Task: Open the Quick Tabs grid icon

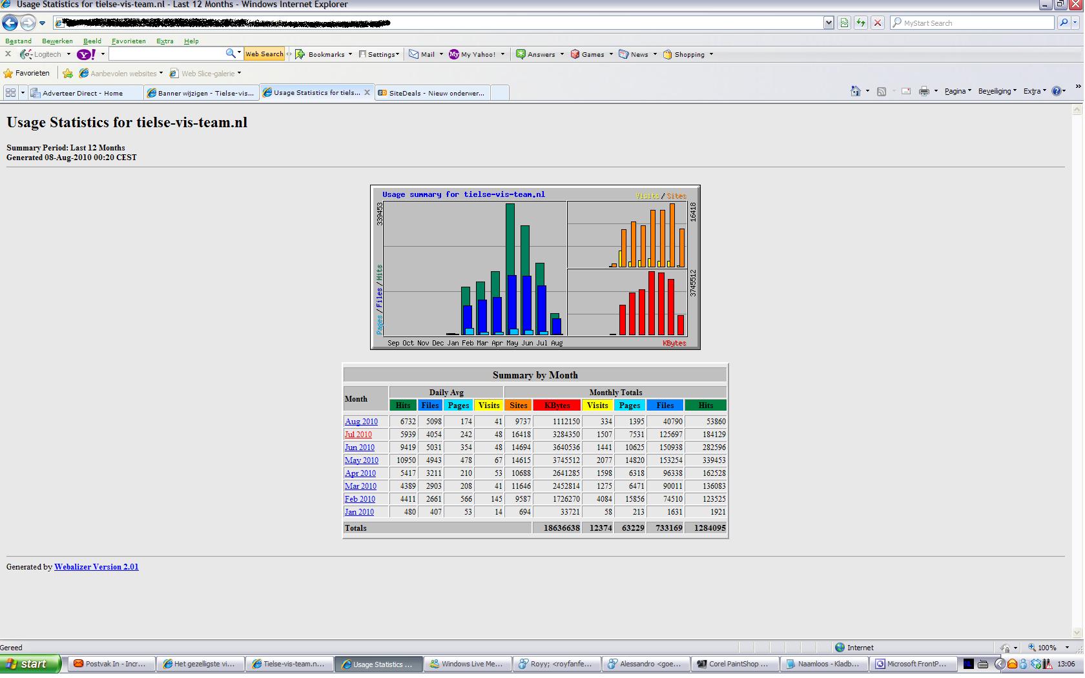Action: point(10,92)
